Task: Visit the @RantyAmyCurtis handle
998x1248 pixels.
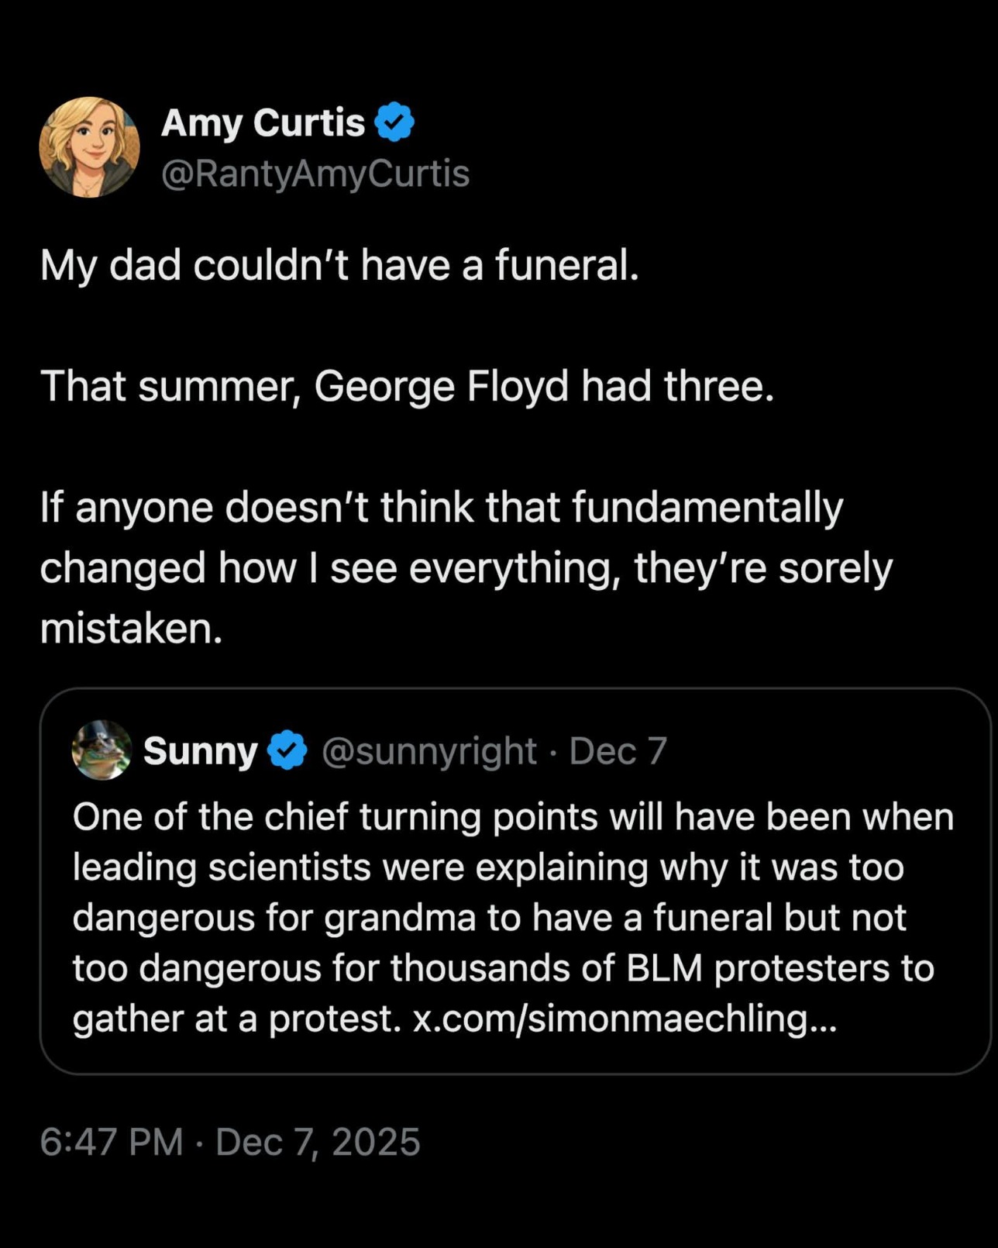Action: pos(315,173)
